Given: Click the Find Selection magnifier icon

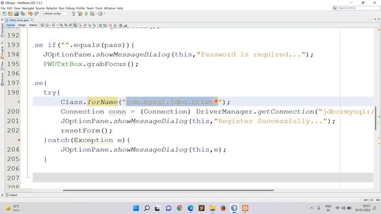Looking at the screenshot, I should point(61,25).
